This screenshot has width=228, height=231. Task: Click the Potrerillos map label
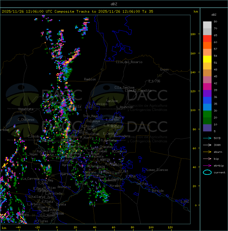(x=46, y=151)
